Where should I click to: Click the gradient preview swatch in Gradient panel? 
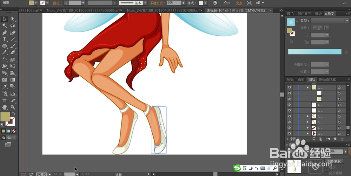click(x=291, y=22)
